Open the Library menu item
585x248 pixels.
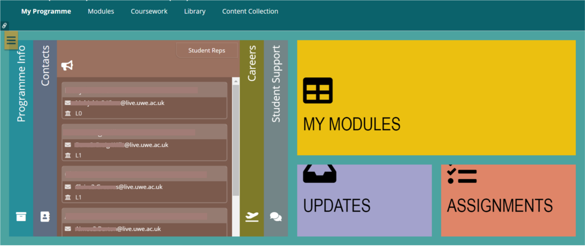coord(195,11)
